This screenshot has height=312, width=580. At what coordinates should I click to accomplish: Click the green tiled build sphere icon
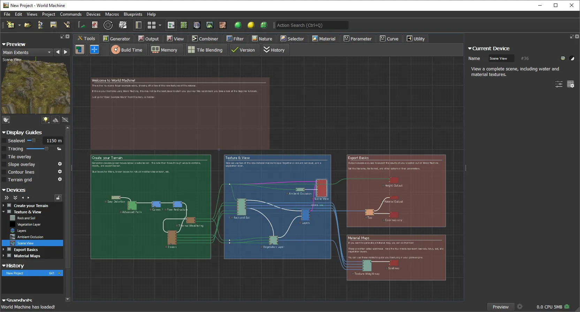[264, 25]
